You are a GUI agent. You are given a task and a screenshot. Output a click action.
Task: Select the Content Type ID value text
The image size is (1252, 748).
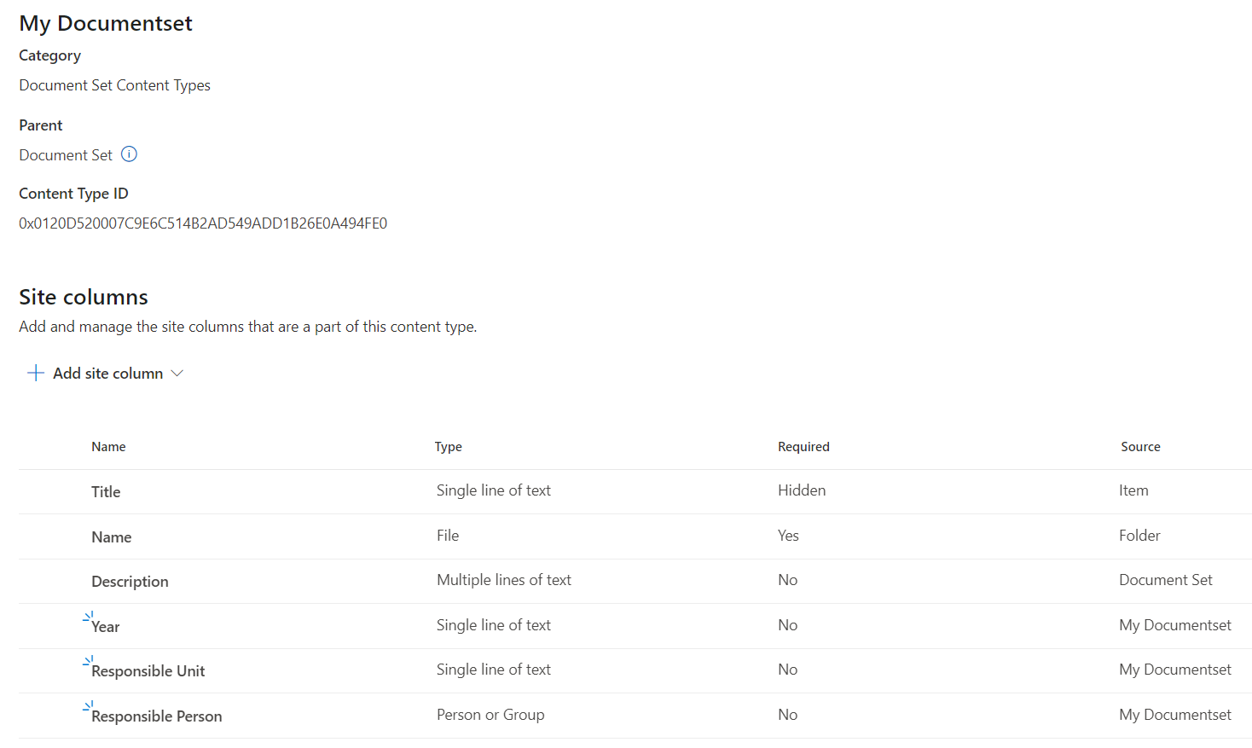coord(203,223)
